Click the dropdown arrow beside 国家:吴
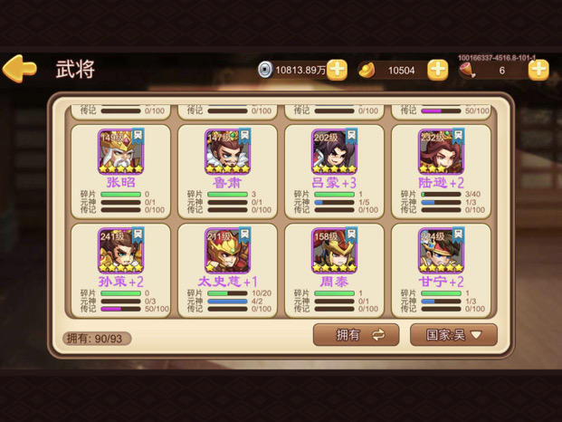The image size is (562, 422). [476, 335]
